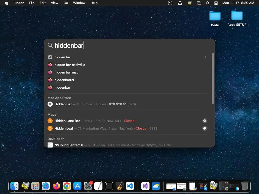Screen dimensions: 259x194
Task: Open the Finder menu
Action: tap(19, 3)
